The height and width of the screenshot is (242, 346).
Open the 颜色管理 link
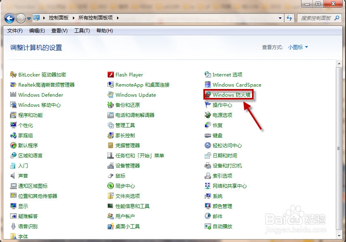(x=222, y=206)
